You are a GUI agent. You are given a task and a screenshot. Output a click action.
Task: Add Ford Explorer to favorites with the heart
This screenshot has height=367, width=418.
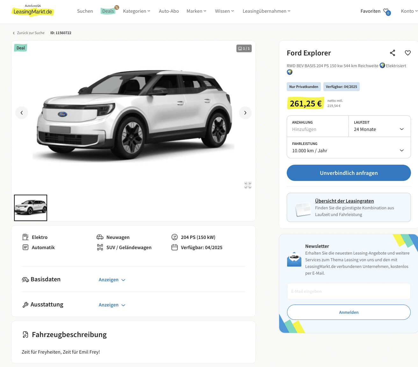tap(408, 53)
